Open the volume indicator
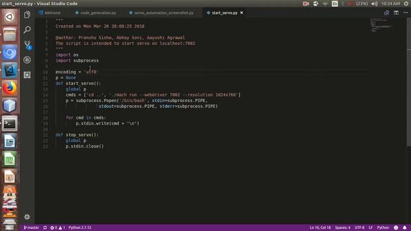411x231 pixels. pos(374,4)
